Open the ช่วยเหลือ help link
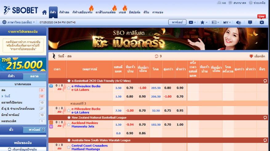This screenshot has height=151, width=270. (257, 3)
